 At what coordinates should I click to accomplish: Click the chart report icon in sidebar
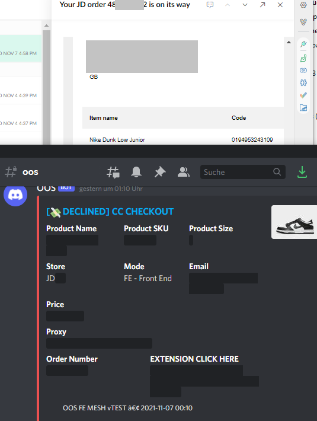pos(303,108)
